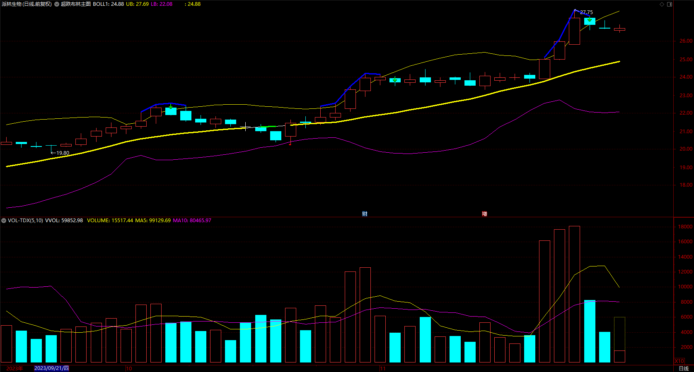Click the VVOL: 59852.98 value
This screenshot has height=372, width=694.
64,221
